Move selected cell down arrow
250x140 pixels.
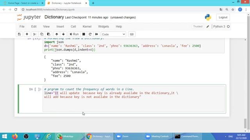(63, 34)
